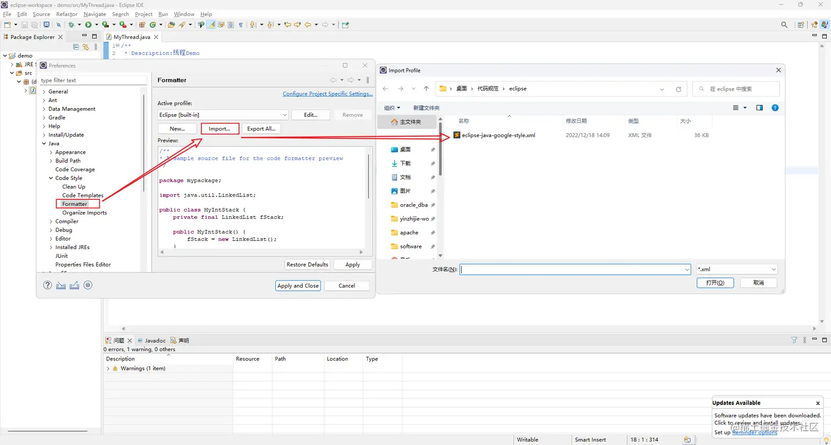This screenshot has width=831, height=445.
Task: Toggle the preview pane icon in Import Profile
Action: 760,108
